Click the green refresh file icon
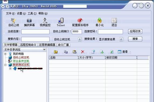154x102 pixels. pos(112,52)
